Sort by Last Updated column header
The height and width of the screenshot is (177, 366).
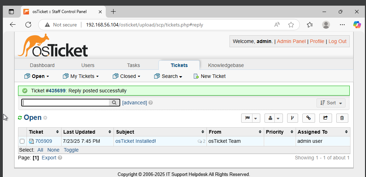pos(88,132)
